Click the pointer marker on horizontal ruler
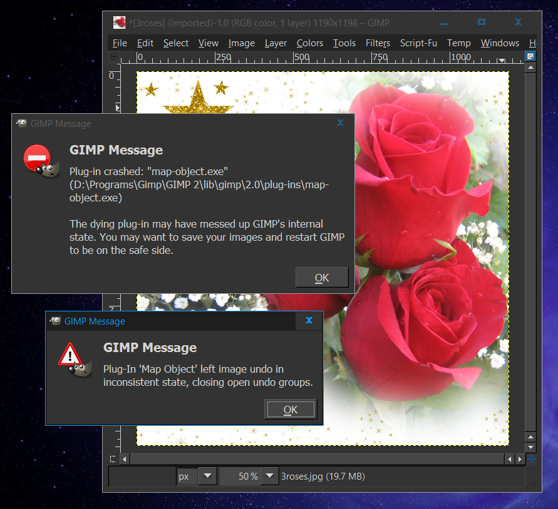This screenshot has width=558, height=509. [502, 61]
